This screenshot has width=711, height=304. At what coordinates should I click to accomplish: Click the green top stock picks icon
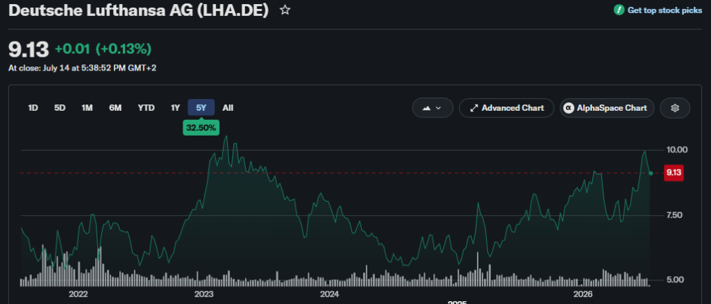tap(619, 10)
